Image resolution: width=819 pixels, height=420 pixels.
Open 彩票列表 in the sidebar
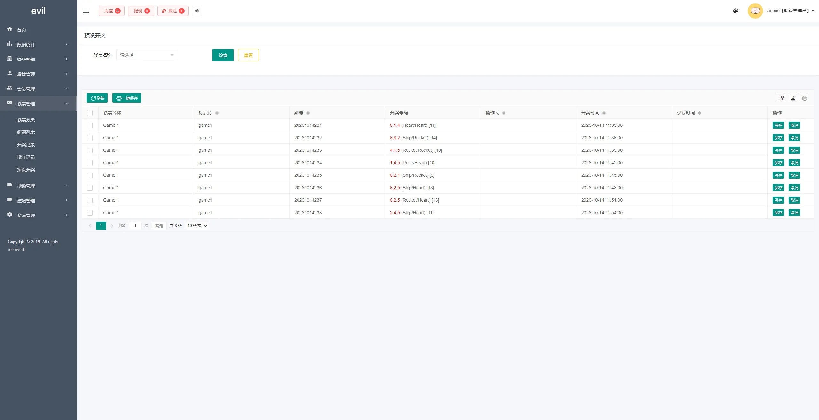[26, 132]
